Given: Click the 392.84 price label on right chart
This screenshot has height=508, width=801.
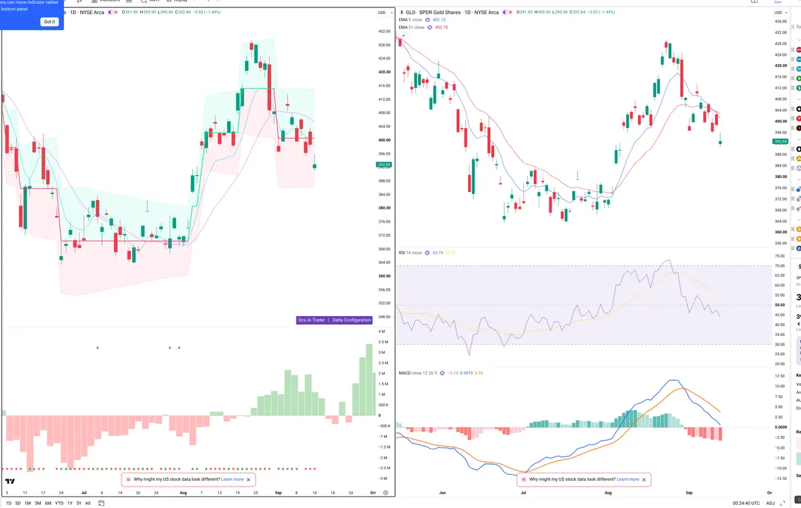Looking at the screenshot, I should tap(780, 141).
